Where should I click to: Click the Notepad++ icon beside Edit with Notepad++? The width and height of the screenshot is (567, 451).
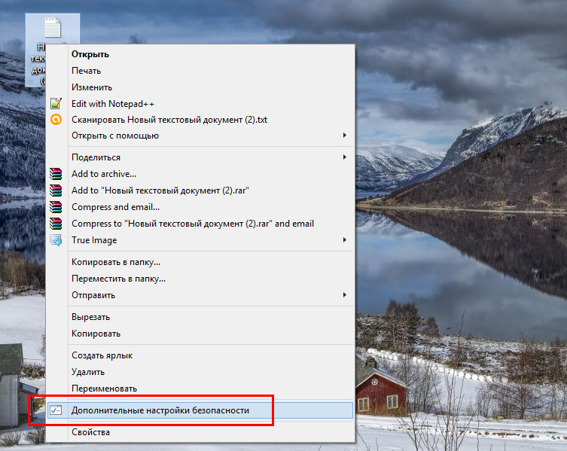pyautogui.click(x=56, y=103)
